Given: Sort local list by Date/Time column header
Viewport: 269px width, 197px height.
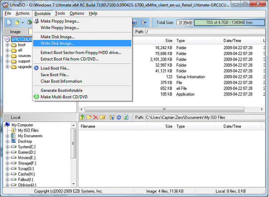Looking at the screenshot, I should pyautogui.click(x=241, y=126).
